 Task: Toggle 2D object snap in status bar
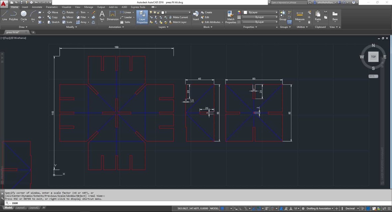click(x=259, y=208)
